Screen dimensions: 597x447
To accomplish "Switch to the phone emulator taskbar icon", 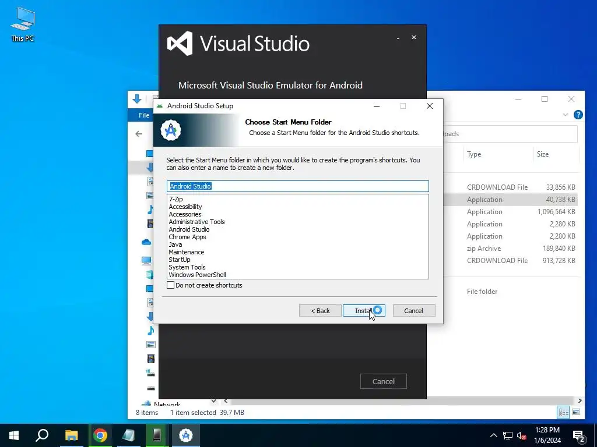I will point(157,435).
